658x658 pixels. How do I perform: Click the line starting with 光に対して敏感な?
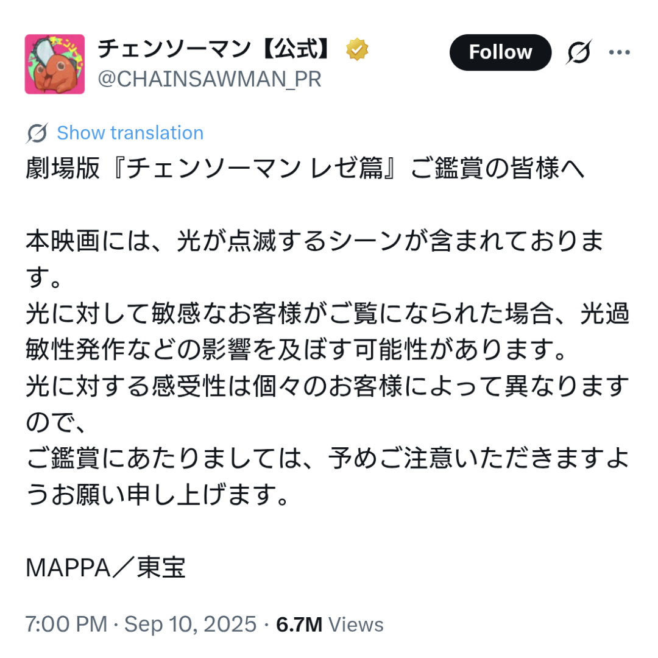coord(328,314)
